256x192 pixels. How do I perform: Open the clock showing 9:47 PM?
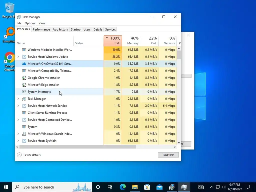tap(234, 187)
